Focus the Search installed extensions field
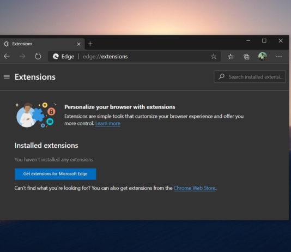 click(x=250, y=76)
